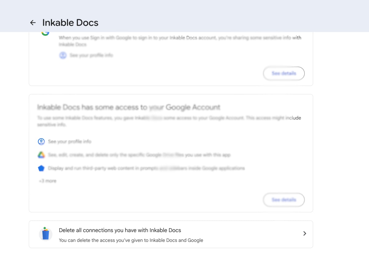Click the text Display and run third-party web content
Screen dimensions: 369x264
[x=146, y=168]
